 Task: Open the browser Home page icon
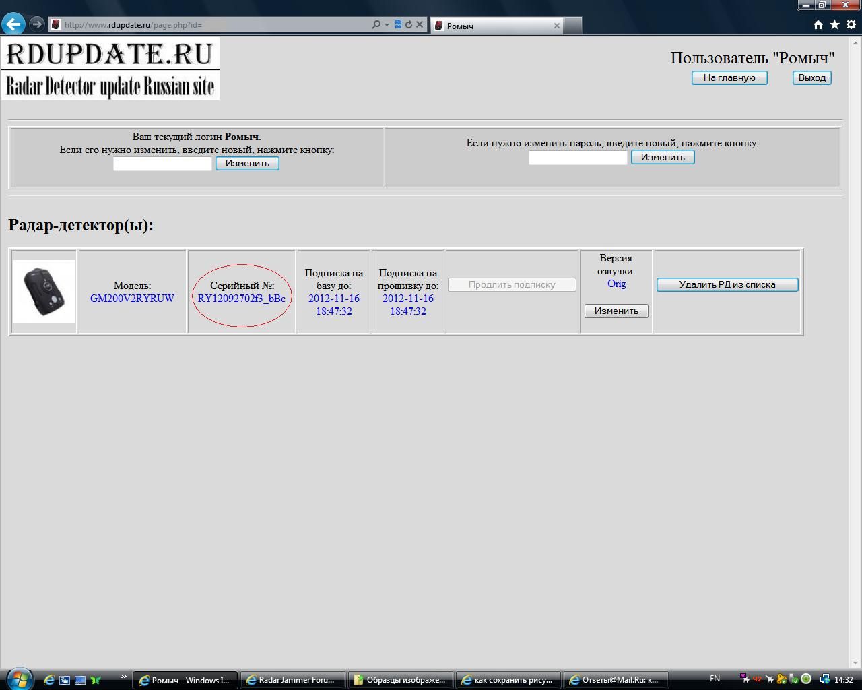[x=818, y=25]
